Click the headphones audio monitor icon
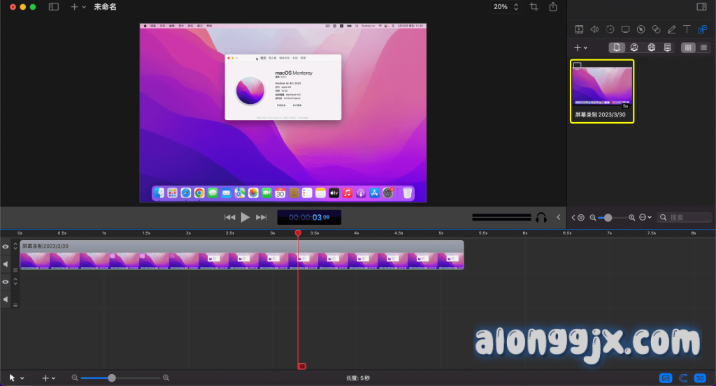This screenshot has height=386, width=716. coord(540,217)
